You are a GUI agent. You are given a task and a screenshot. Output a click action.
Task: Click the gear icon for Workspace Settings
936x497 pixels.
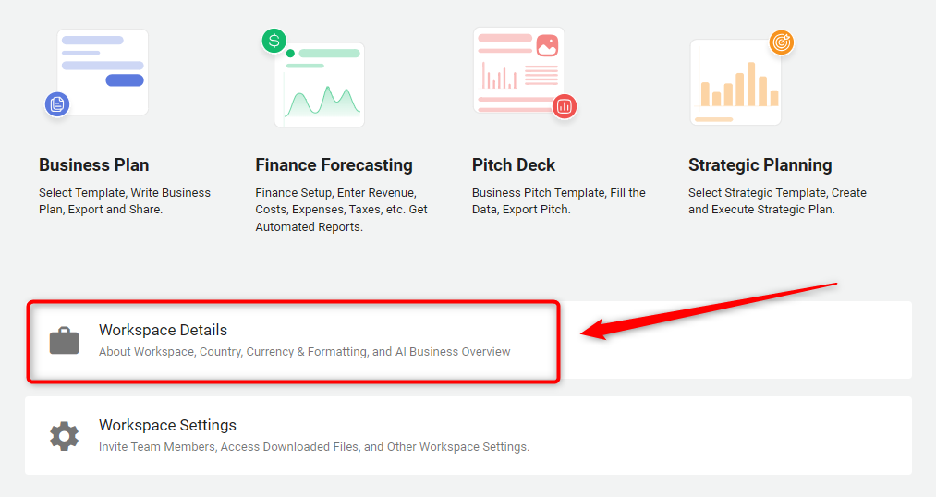coord(65,436)
